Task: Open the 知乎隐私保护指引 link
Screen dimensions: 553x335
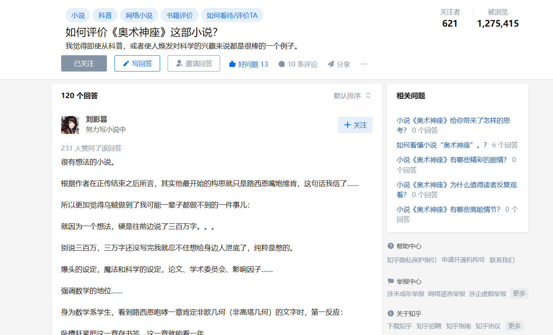Action: tap(412, 260)
